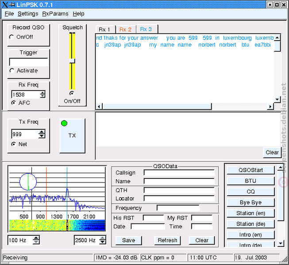Click the TX transmit button
This screenshot has height=265, width=289.
tap(73, 136)
